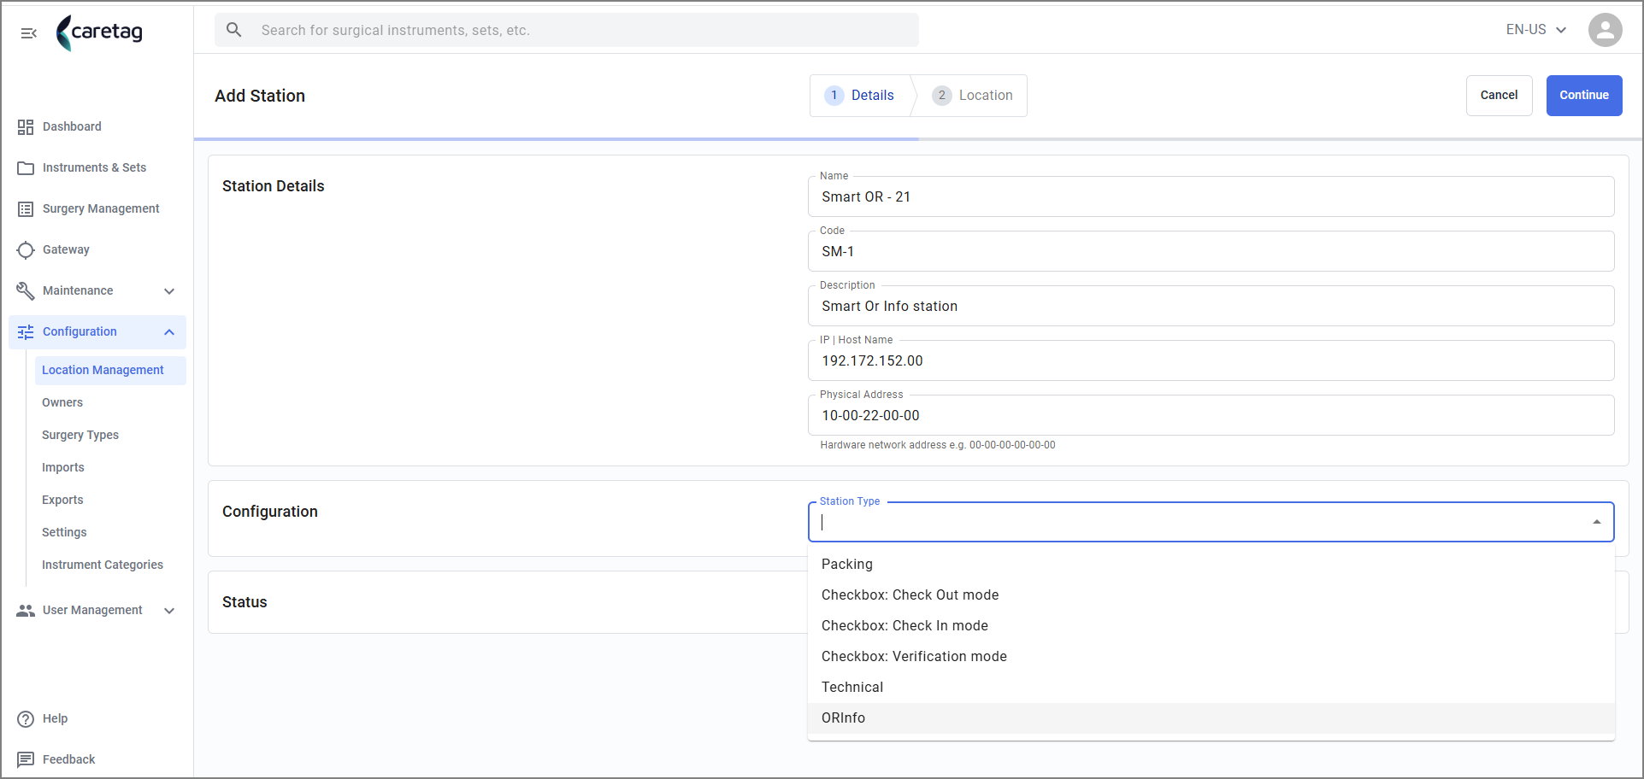Expand the User Management chevron
This screenshot has width=1644, height=779.
(169, 611)
